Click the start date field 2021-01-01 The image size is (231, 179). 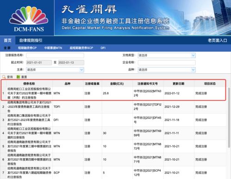tap(39, 63)
